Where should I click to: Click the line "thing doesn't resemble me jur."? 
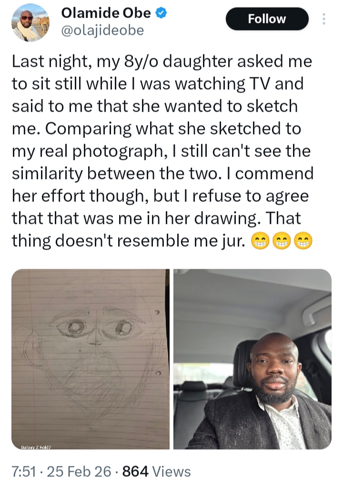pyautogui.click(x=129, y=241)
